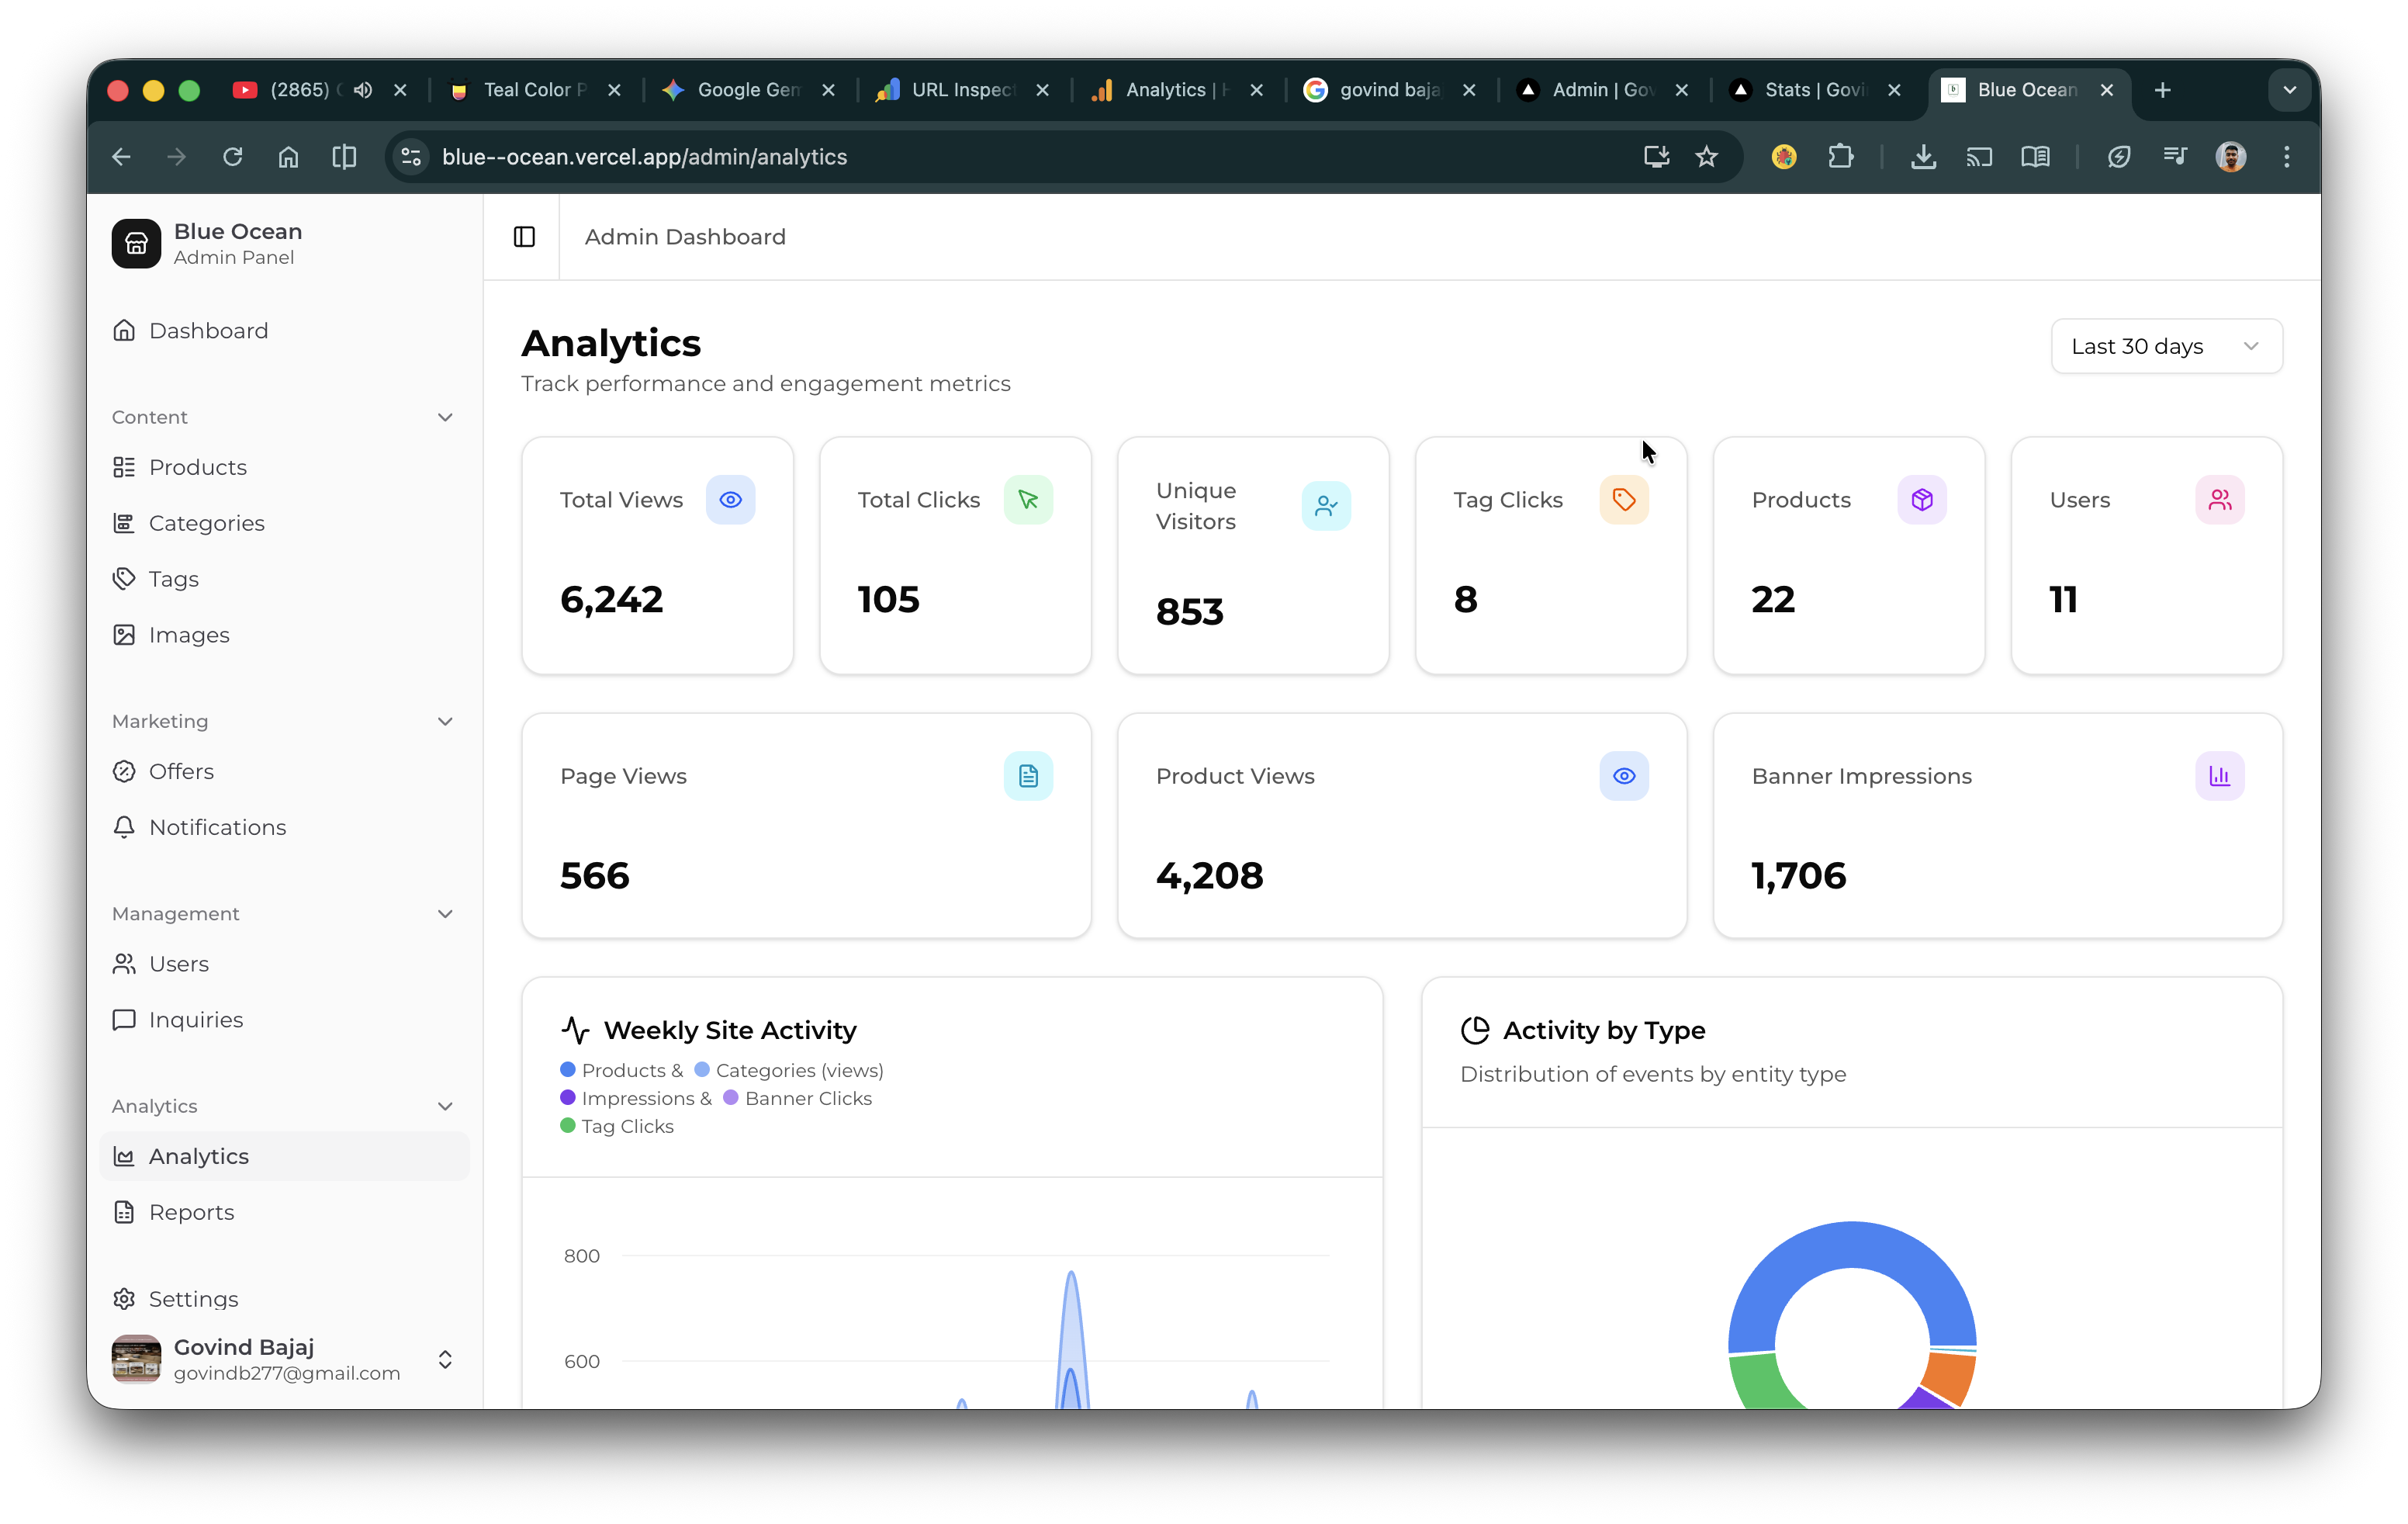
Task: Open Reports in the sidebar
Action: 191,1212
